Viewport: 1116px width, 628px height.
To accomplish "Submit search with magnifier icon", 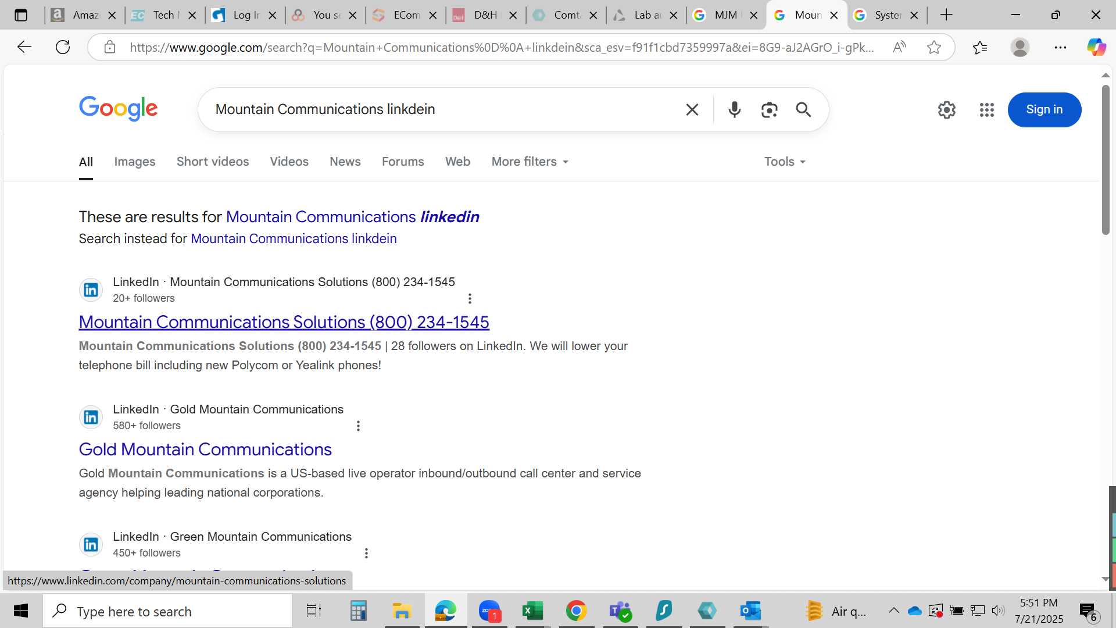I will pyautogui.click(x=803, y=109).
